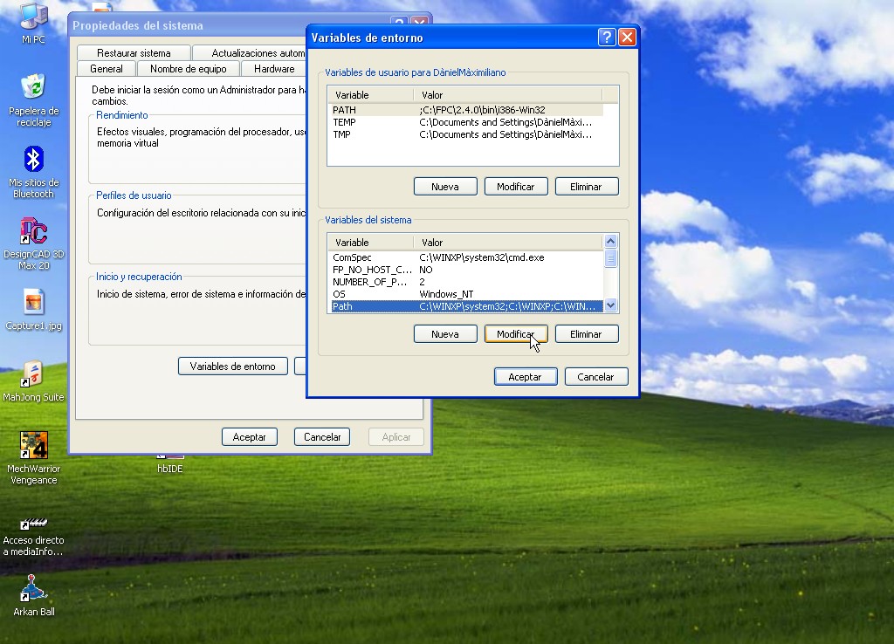Select the TMP user variable row
This screenshot has height=644, width=894.
466,134
